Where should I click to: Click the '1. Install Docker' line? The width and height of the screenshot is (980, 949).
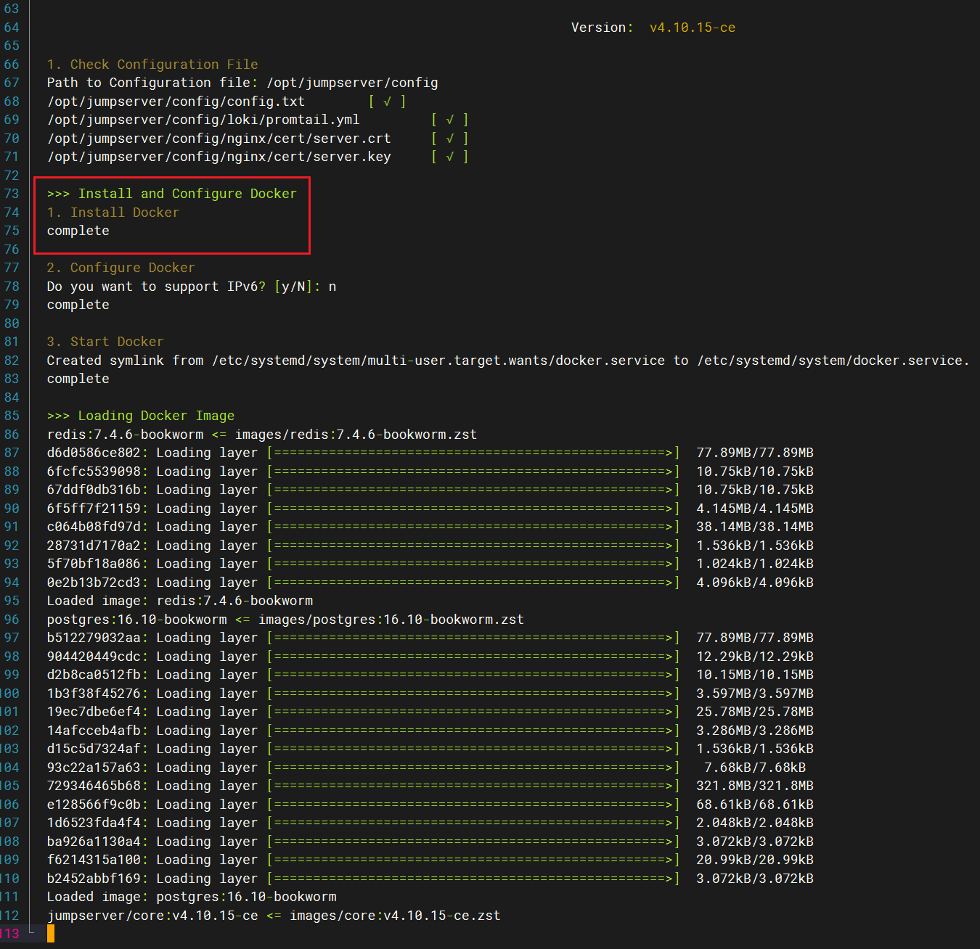[x=113, y=213]
